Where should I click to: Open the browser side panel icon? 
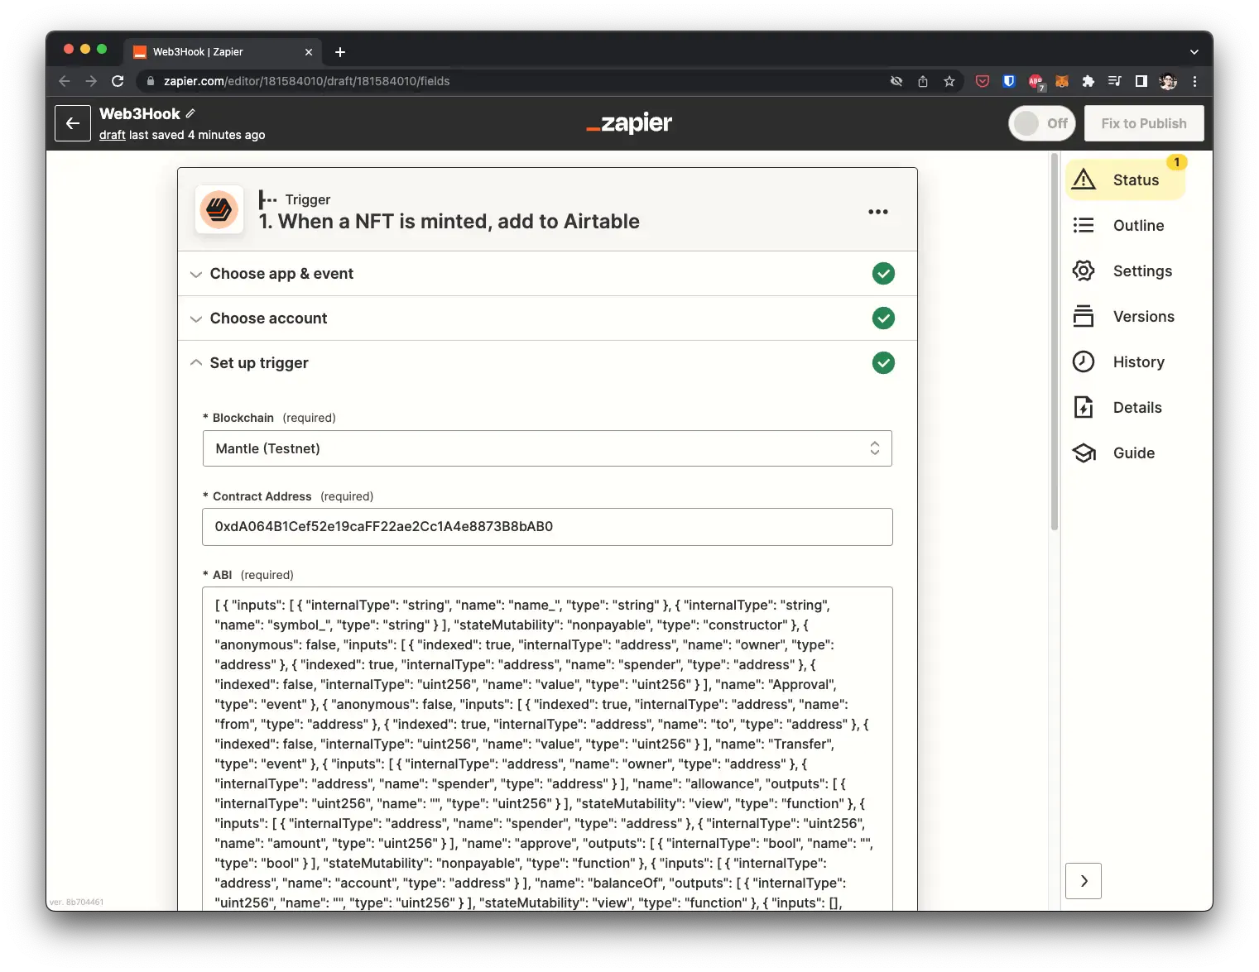1141,81
